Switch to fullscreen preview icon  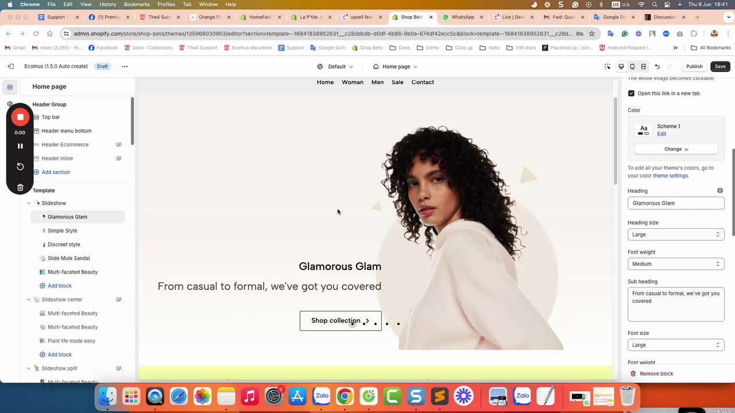(x=643, y=67)
